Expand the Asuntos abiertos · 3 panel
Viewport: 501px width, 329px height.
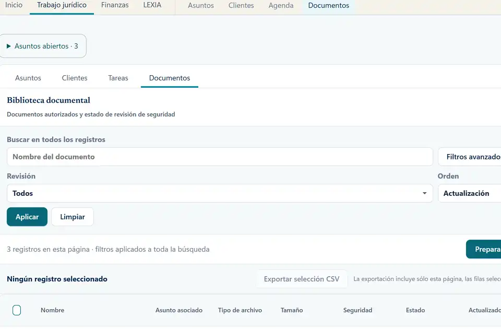43,46
